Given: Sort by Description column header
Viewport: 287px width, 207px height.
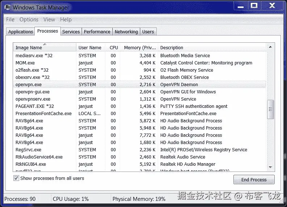Looking at the screenshot, I should pos(212,47).
